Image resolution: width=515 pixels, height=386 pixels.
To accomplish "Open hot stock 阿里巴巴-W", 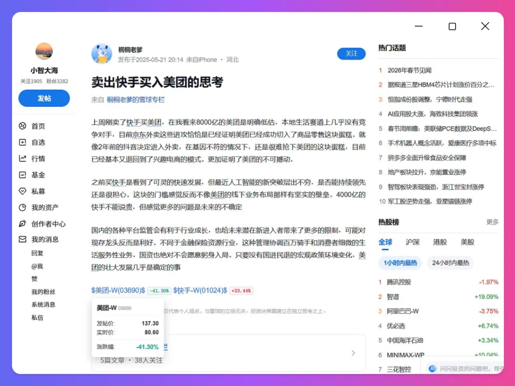I will click(x=402, y=311).
